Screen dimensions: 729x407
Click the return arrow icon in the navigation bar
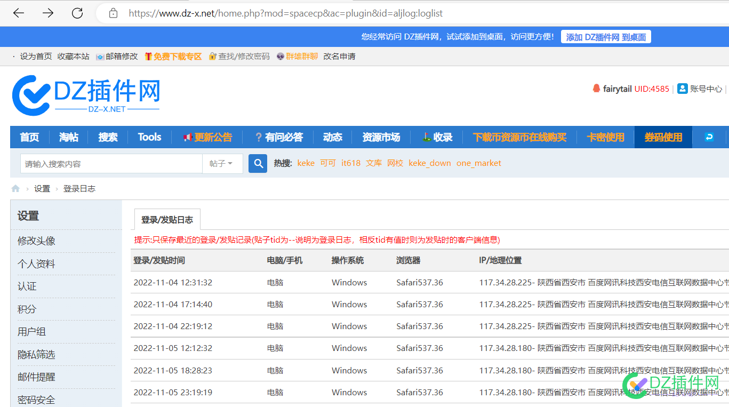point(709,137)
